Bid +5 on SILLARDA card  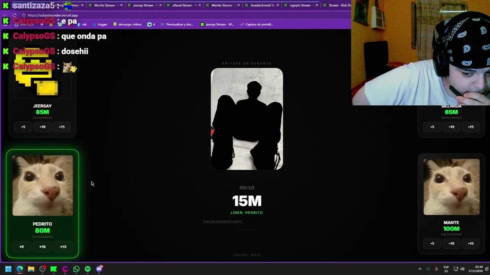[432, 127]
